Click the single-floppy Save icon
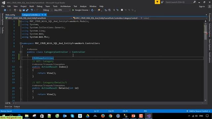The image size is (212, 119). click(24, 10)
